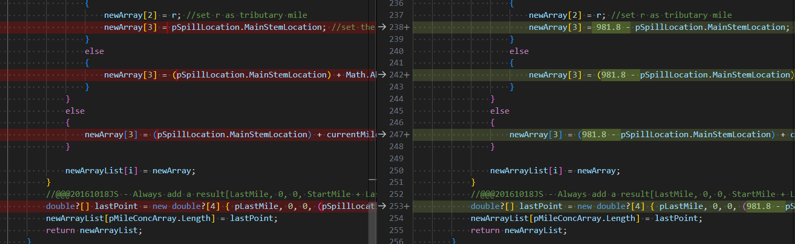Click the revert arrow at line 238
This screenshot has width=795, height=244.
(x=381, y=27)
